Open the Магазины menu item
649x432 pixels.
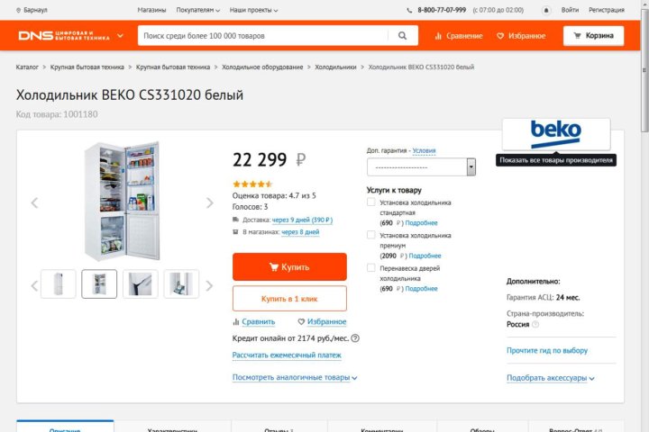pos(151,10)
